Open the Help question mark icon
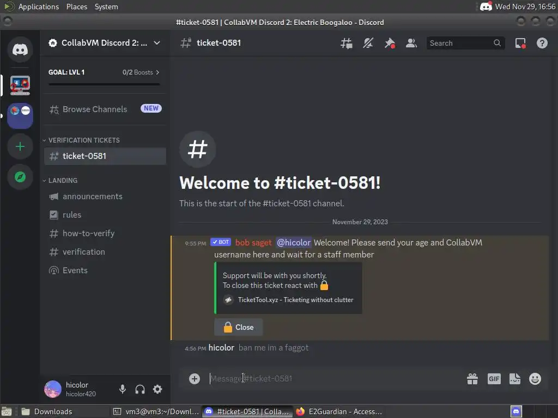This screenshot has width=558, height=418. pyautogui.click(x=542, y=44)
